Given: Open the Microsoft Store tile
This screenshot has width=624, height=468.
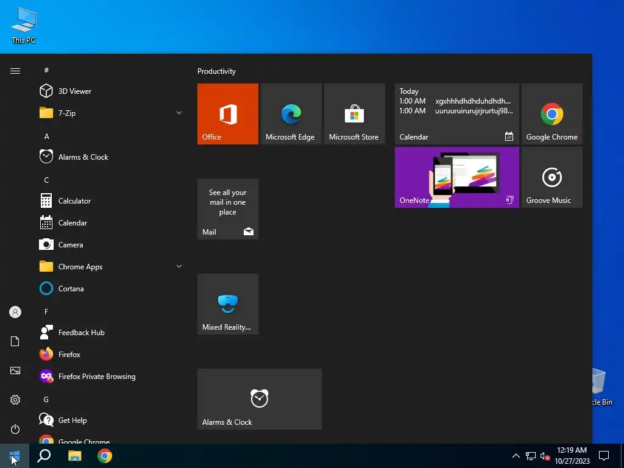Looking at the screenshot, I should coord(355,114).
